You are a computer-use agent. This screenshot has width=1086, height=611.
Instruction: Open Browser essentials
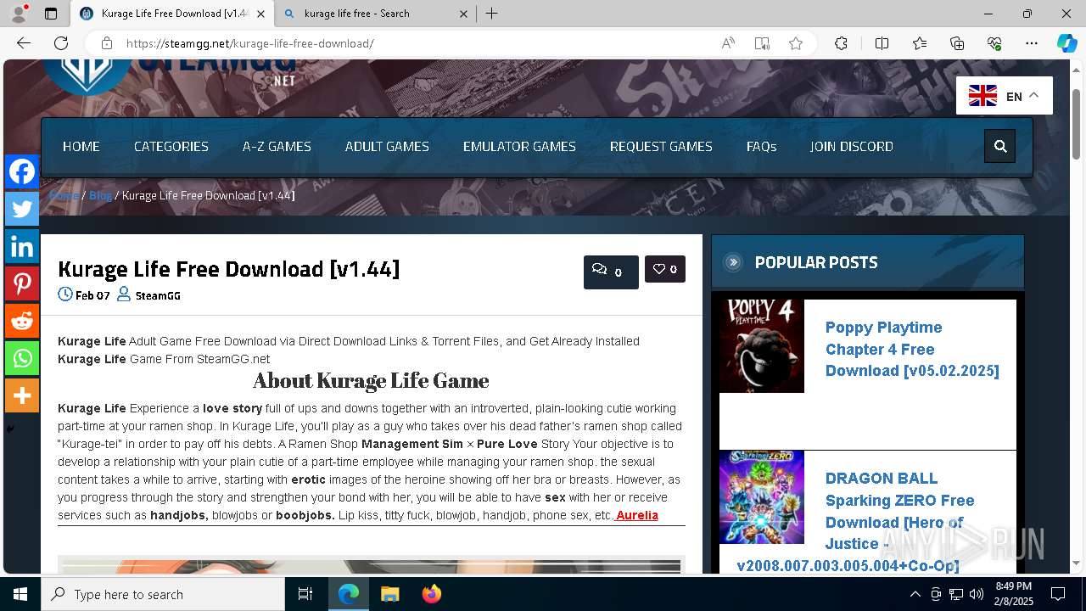point(994,43)
